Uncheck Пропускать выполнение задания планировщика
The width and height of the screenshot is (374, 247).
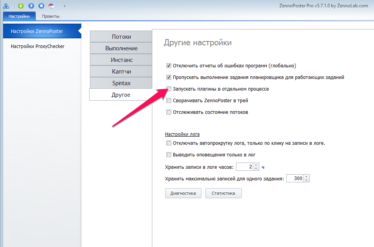[x=169, y=77]
